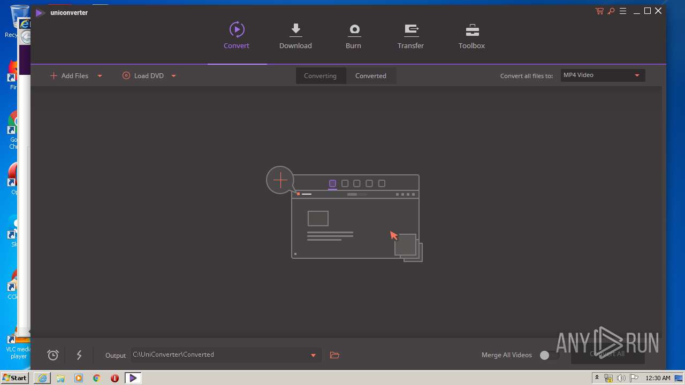
Task: Open the scheduler clock icon
Action: (53, 355)
